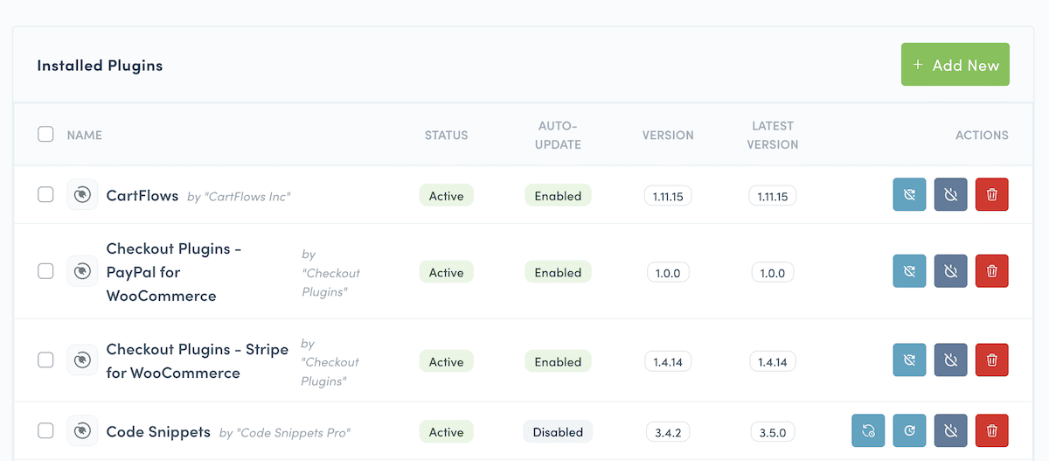Click the Active status badge for CartFlows
Viewport: 1049px width, 461px height.
(x=446, y=196)
